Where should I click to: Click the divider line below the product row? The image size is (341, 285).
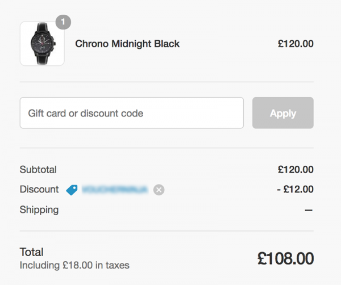pyautogui.click(x=167, y=82)
